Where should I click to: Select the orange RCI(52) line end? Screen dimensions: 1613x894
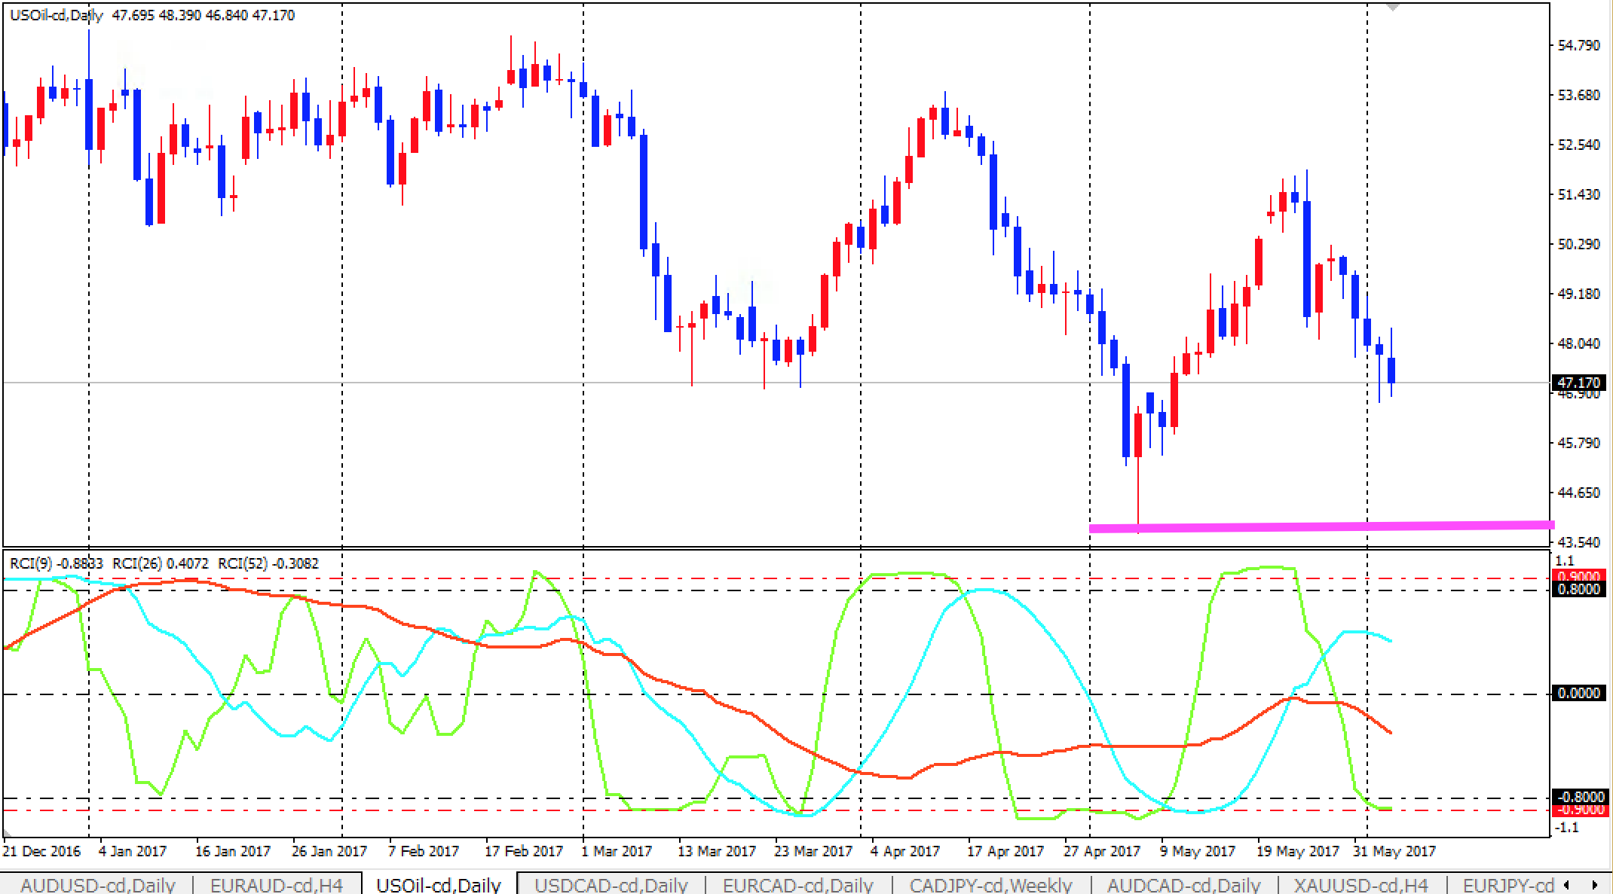pos(1390,732)
